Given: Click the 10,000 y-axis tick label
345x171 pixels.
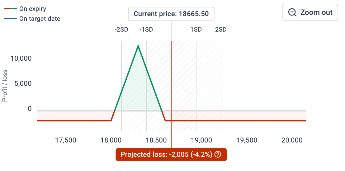Looking at the screenshot, I should pyautogui.click(x=21, y=58).
